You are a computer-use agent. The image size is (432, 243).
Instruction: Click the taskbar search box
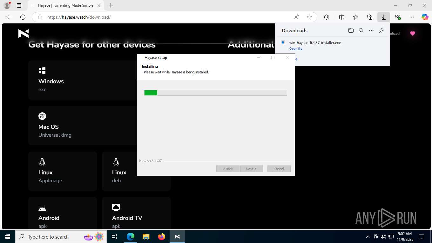click(61, 237)
